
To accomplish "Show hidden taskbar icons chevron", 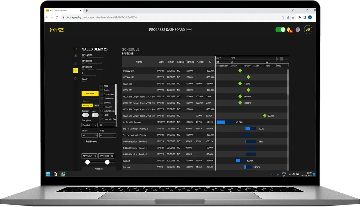I will click(272, 174).
